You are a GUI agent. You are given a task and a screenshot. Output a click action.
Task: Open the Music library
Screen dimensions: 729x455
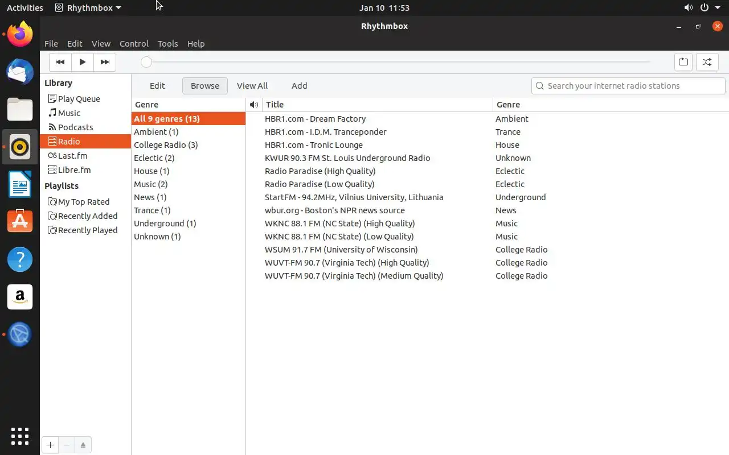(85, 113)
